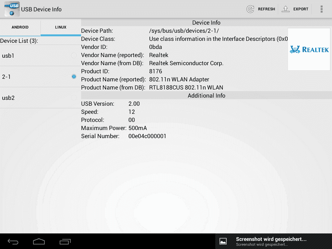Click the Refresh circular arrow icon
The image size is (332, 249).
[250, 9]
